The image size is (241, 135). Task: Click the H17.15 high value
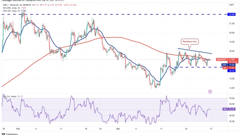tap(43, 5)
